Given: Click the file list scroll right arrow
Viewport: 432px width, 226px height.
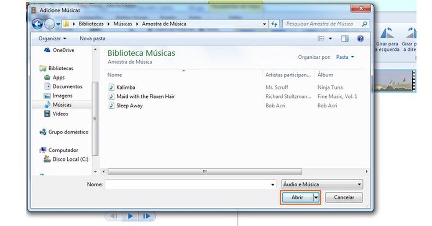Looking at the screenshot, I should [367, 172].
